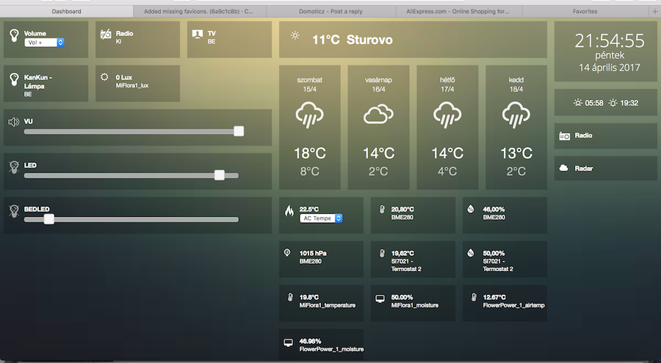Switch to the Domoticz Post a reply tab
Viewport: 661px width, 363px height.
329,11
